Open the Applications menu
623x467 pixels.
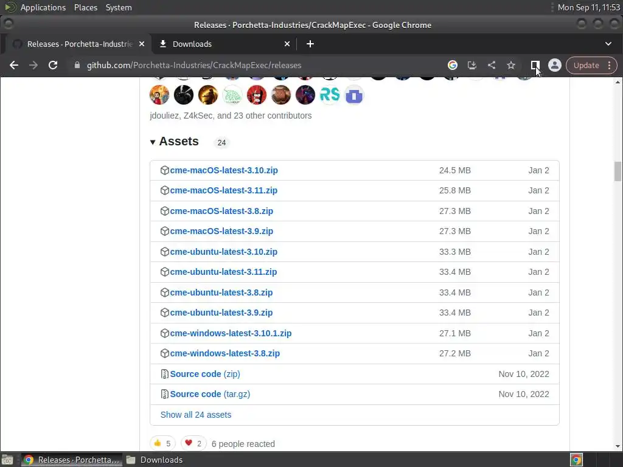click(x=43, y=7)
